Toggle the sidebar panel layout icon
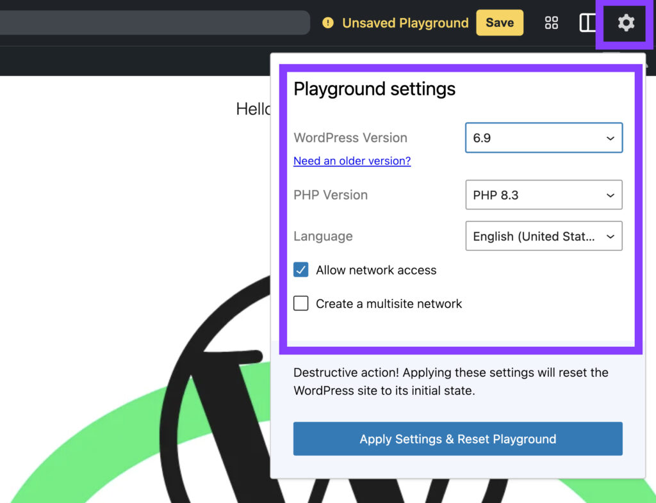Viewport: 656px width, 503px height. pyautogui.click(x=587, y=22)
